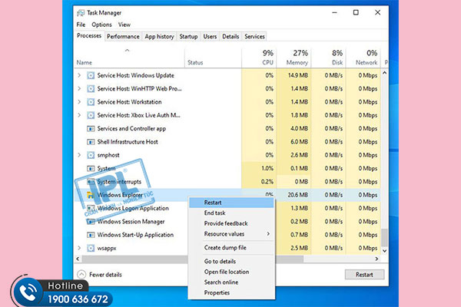Select the Windows Explorer process row
Screen dimensions: 461x307
[227, 195]
